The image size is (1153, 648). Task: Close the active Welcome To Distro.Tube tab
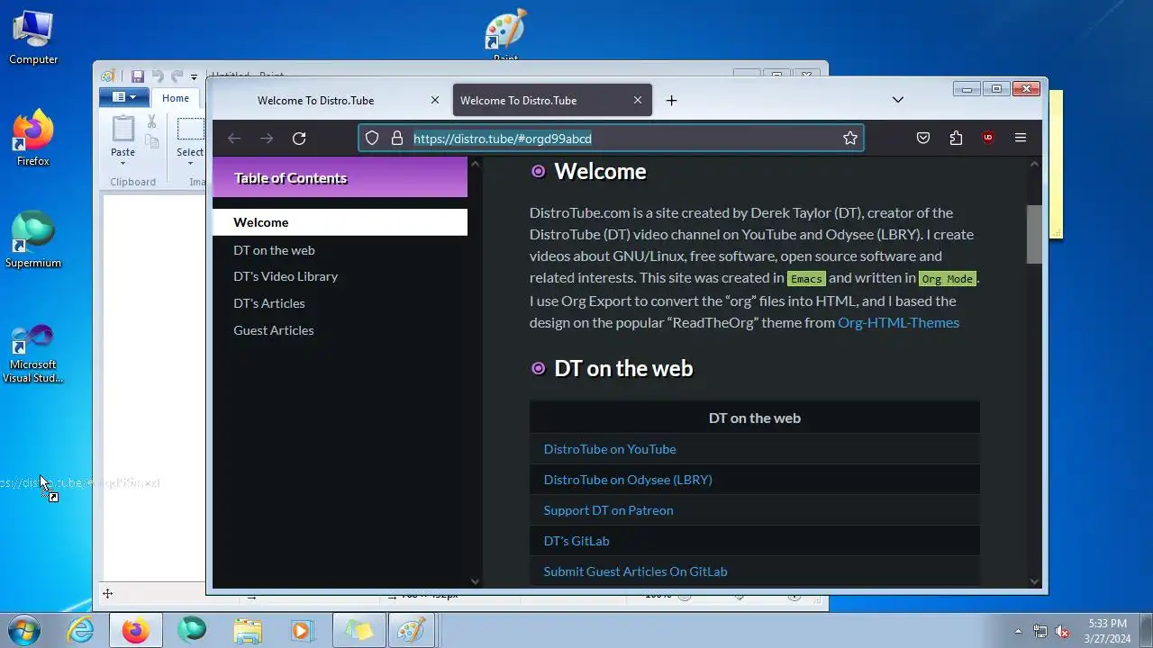click(638, 100)
